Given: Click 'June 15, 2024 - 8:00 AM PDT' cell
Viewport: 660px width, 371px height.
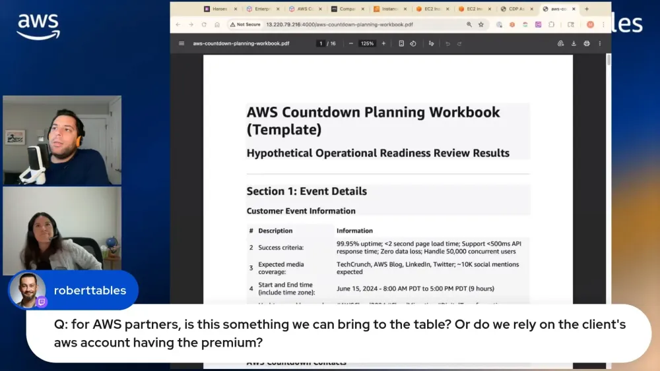Looking at the screenshot, I should pyautogui.click(x=415, y=289).
